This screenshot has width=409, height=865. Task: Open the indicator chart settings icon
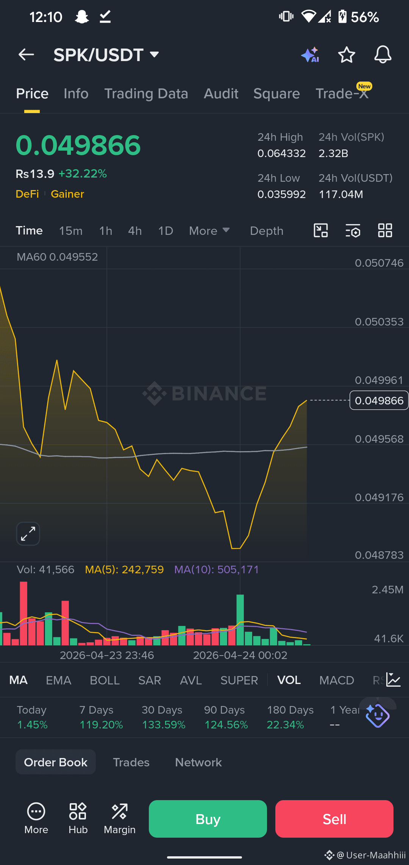pyautogui.click(x=393, y=679)
